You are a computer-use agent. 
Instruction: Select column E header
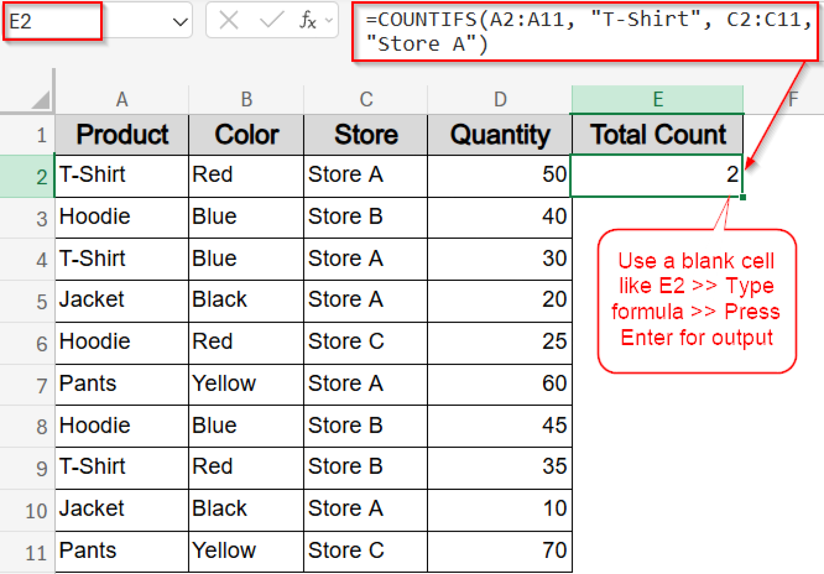658,99
